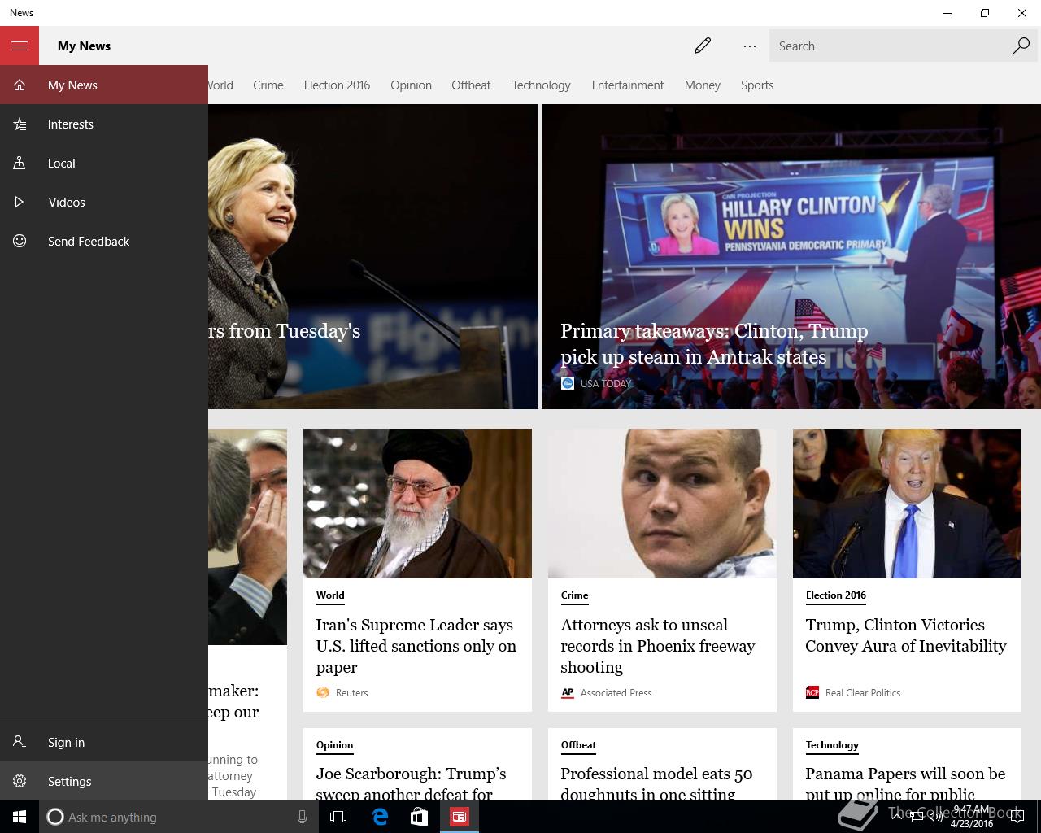This screenshot has width=1041, height=833.
Task: Open the Videos play icon
Action: [x=20, y=202]
